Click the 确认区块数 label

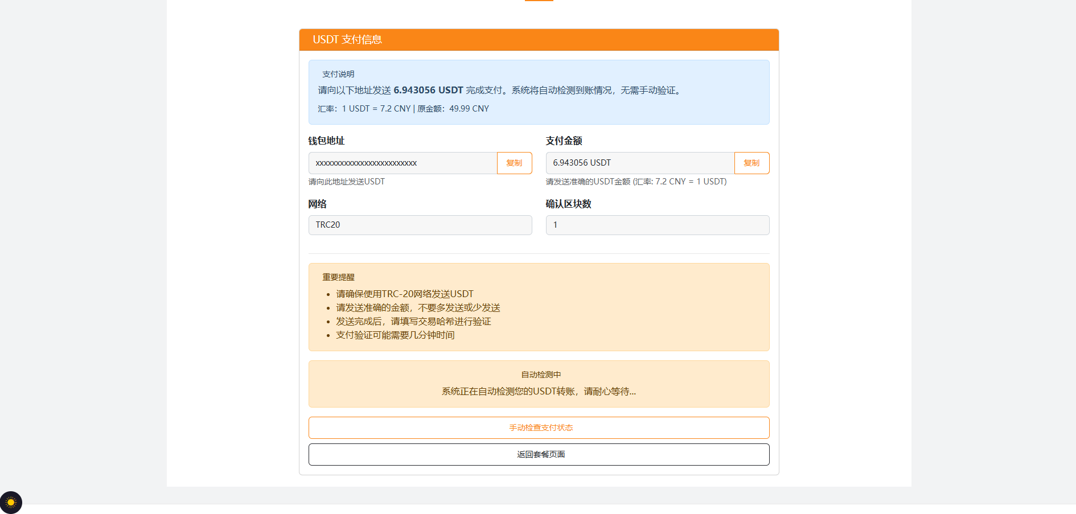coord(568,204)
